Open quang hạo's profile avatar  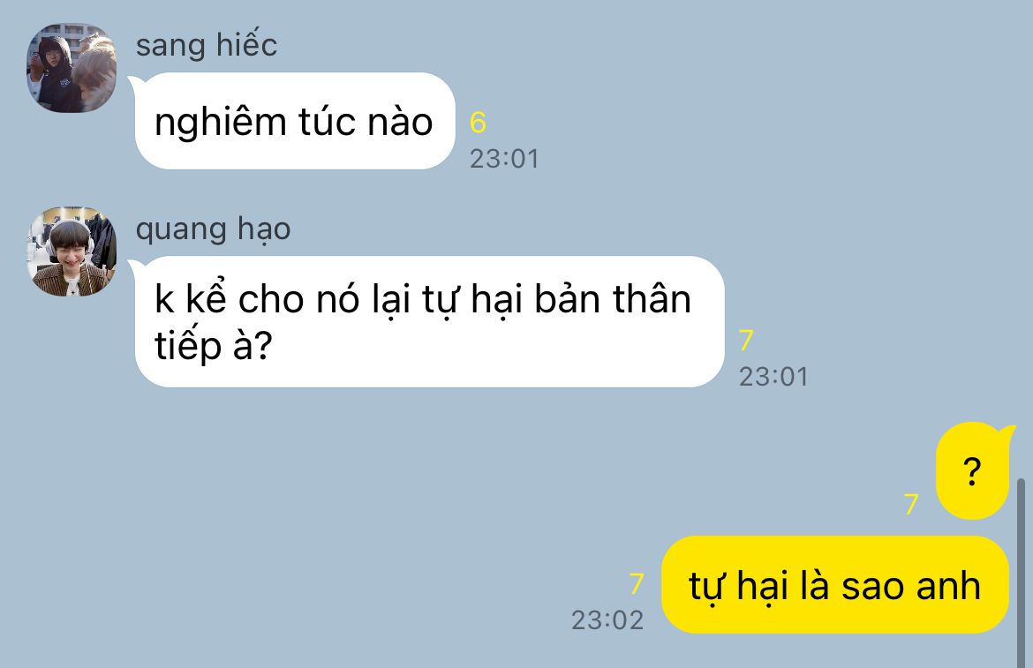coord(72,251)
